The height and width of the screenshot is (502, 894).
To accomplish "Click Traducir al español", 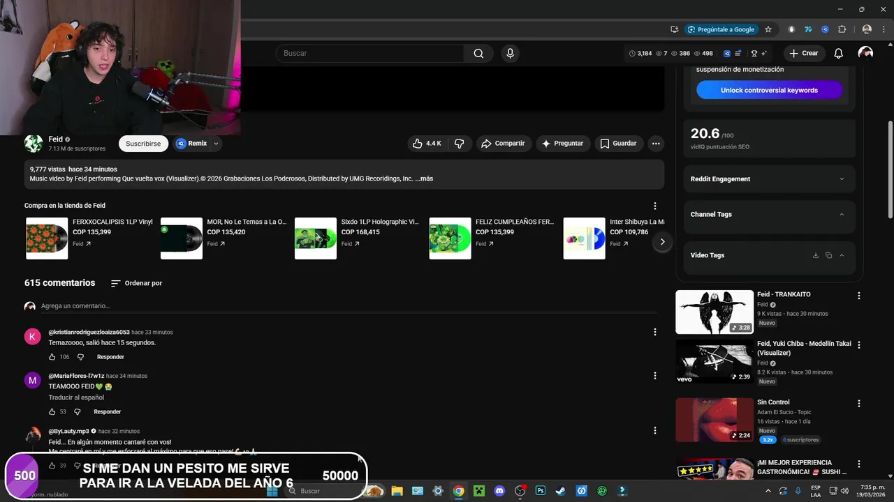I will click(x=76, y=397).
